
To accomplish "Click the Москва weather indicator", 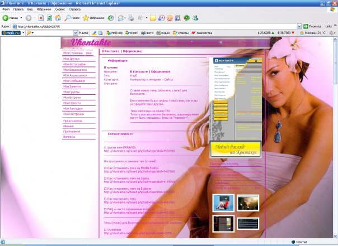I will (x=313, y=33).
